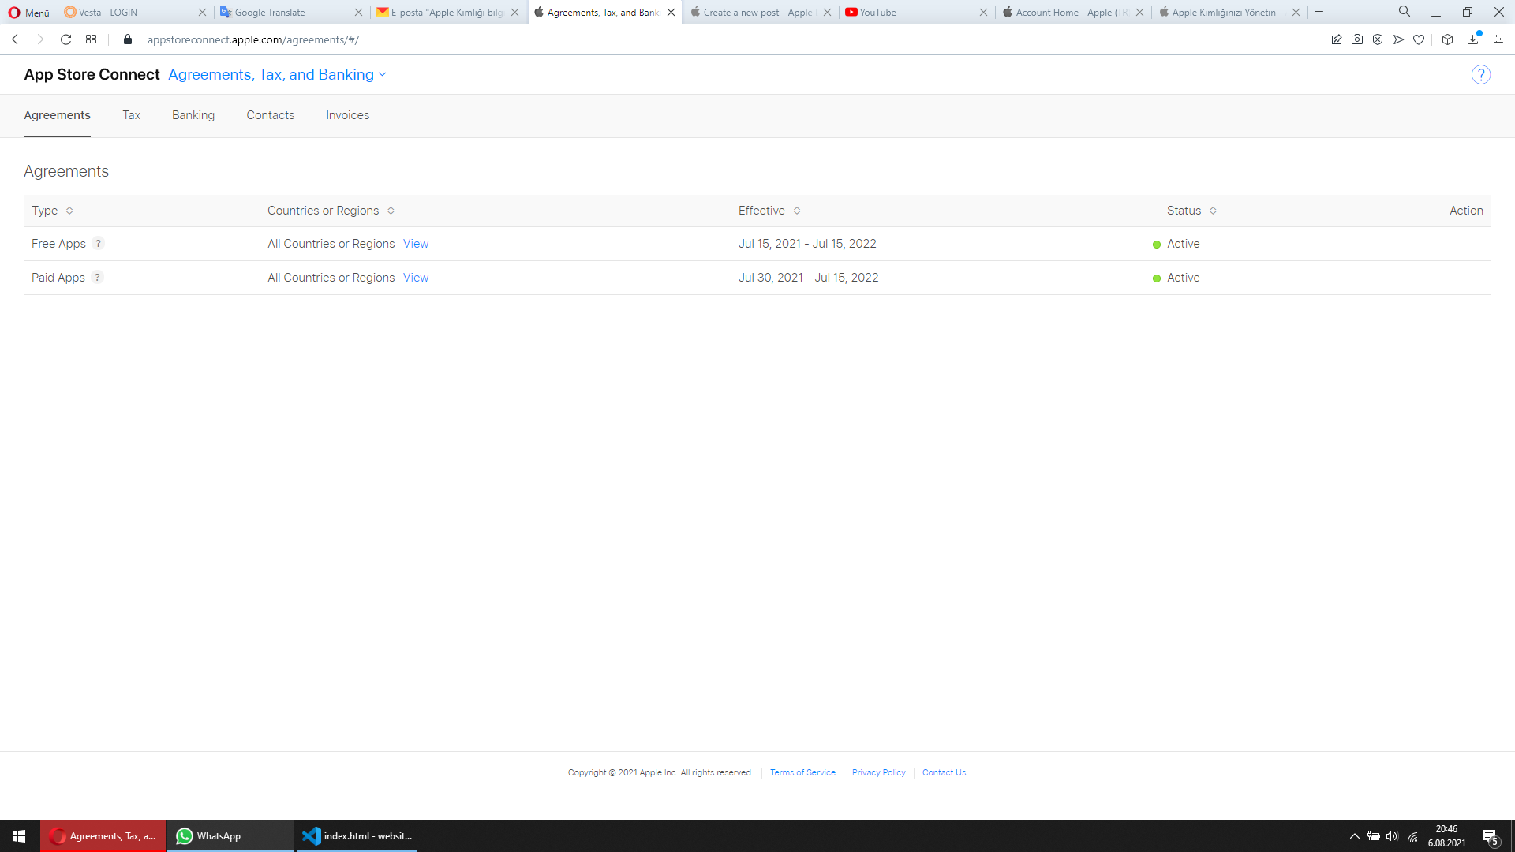View countries for Free Apps agreement
Screen dimensions: 1515x852
click(x=416, y=244)
